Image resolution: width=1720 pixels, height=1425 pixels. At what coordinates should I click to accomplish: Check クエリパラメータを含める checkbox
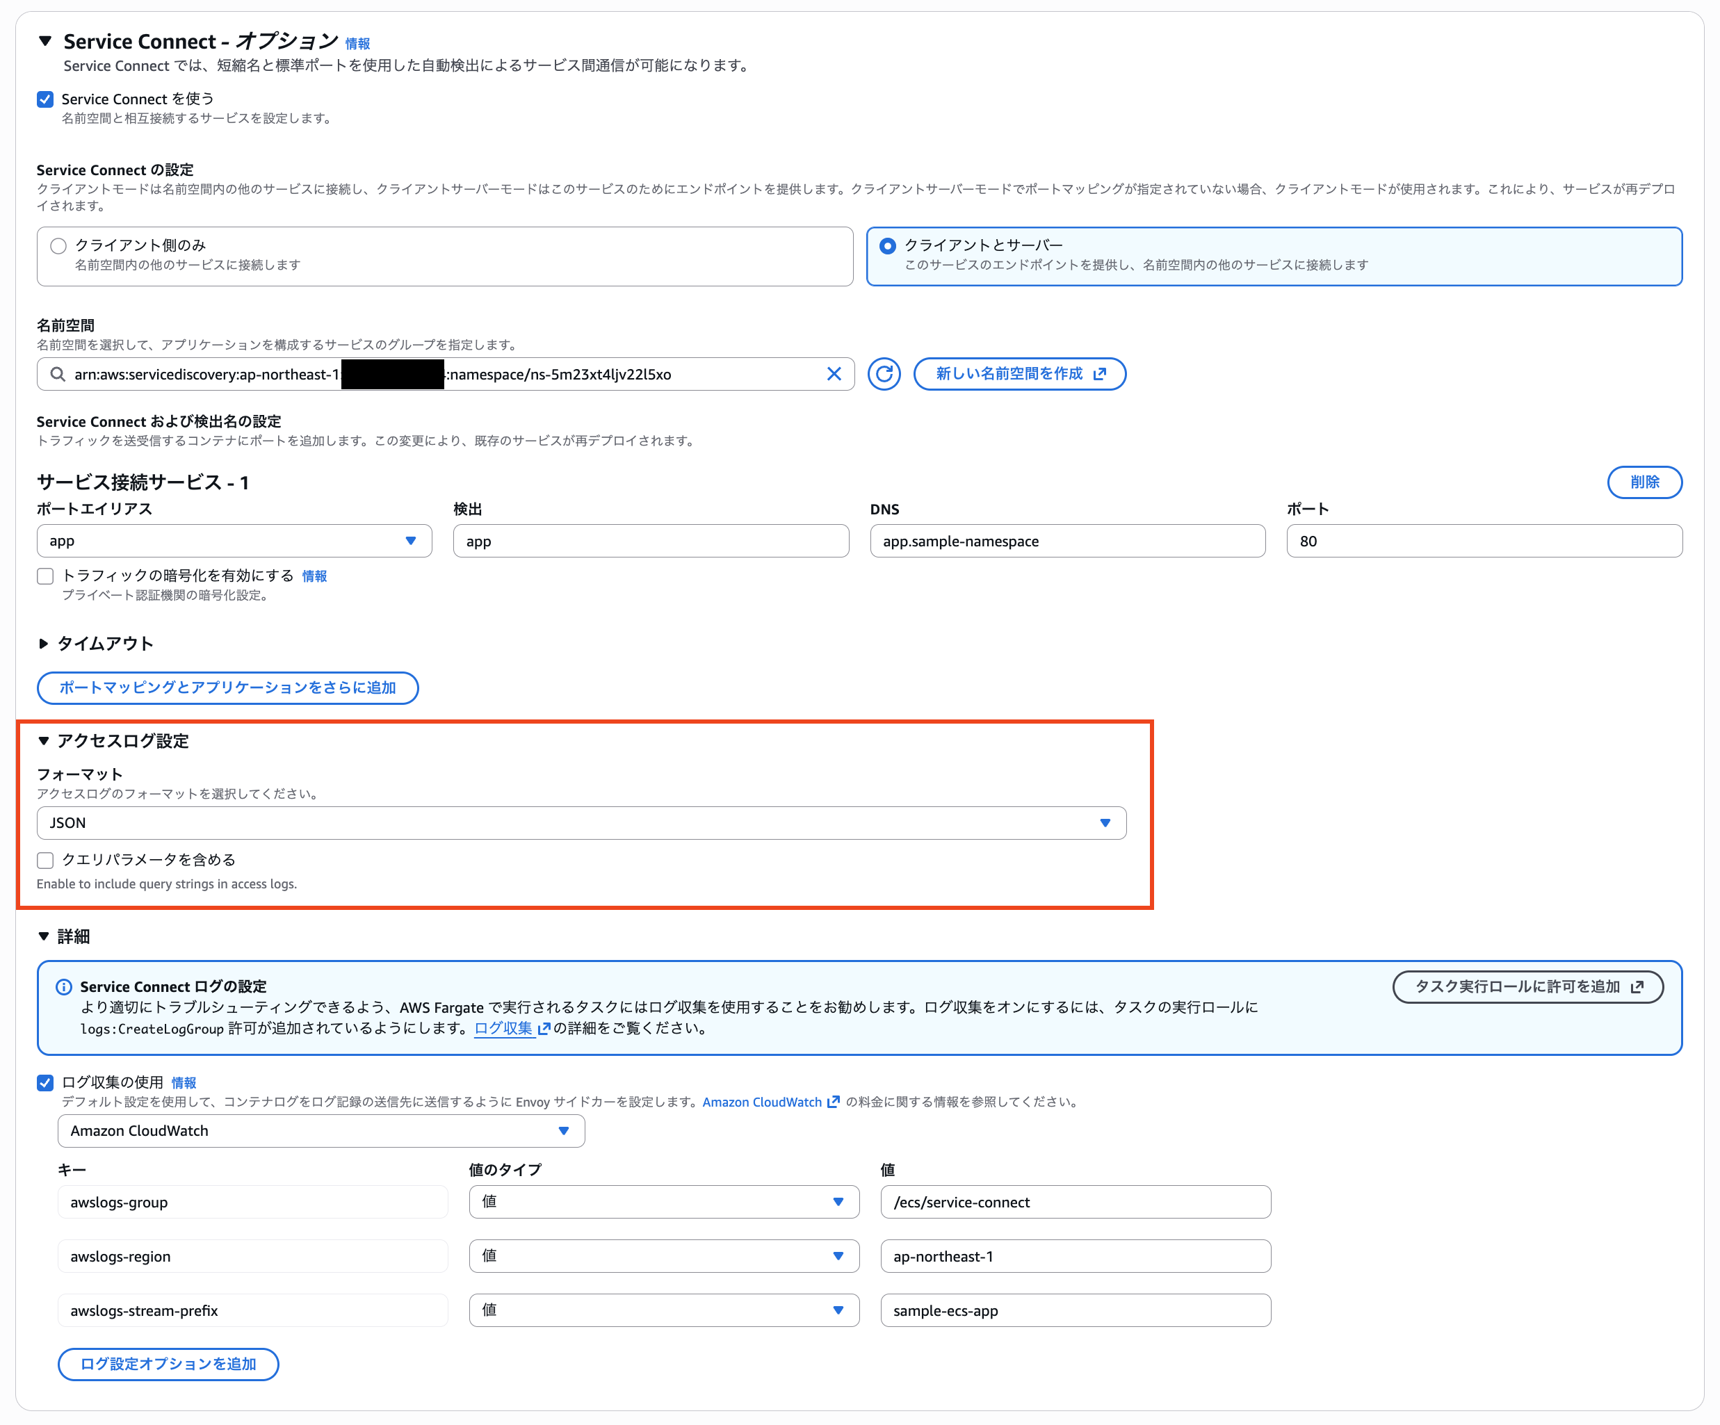pyautogui.click(x=46, y=860)
